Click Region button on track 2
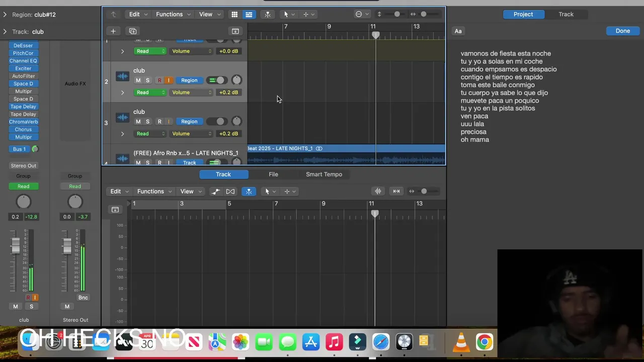 click(189, 80)
